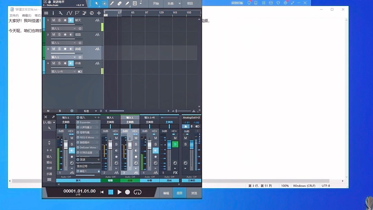Click the wrench track setup icon
The image size is (373, 210).
61,13
